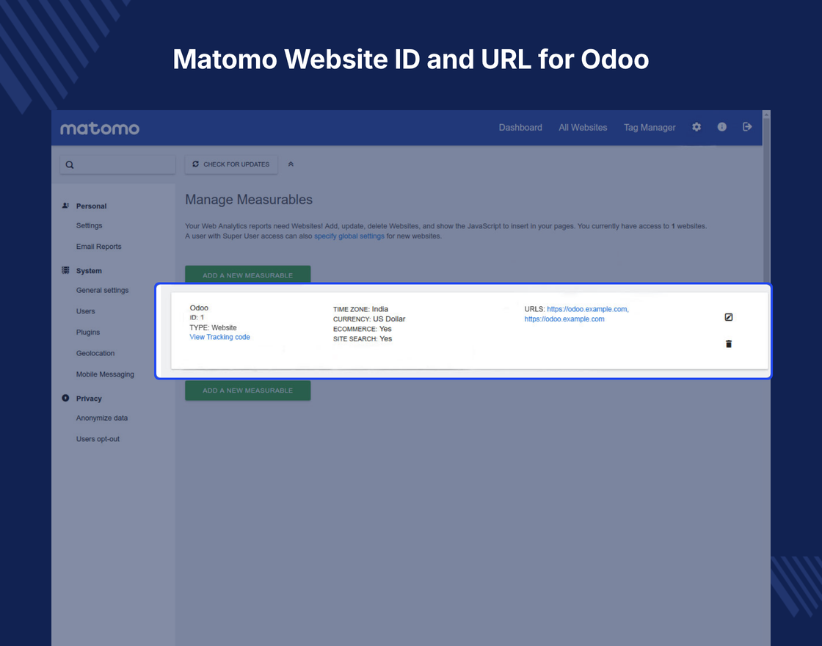The width and height of the screenshot is (822, 646).
Task: Click the Privacy section icon
Action: pos(65,398)
